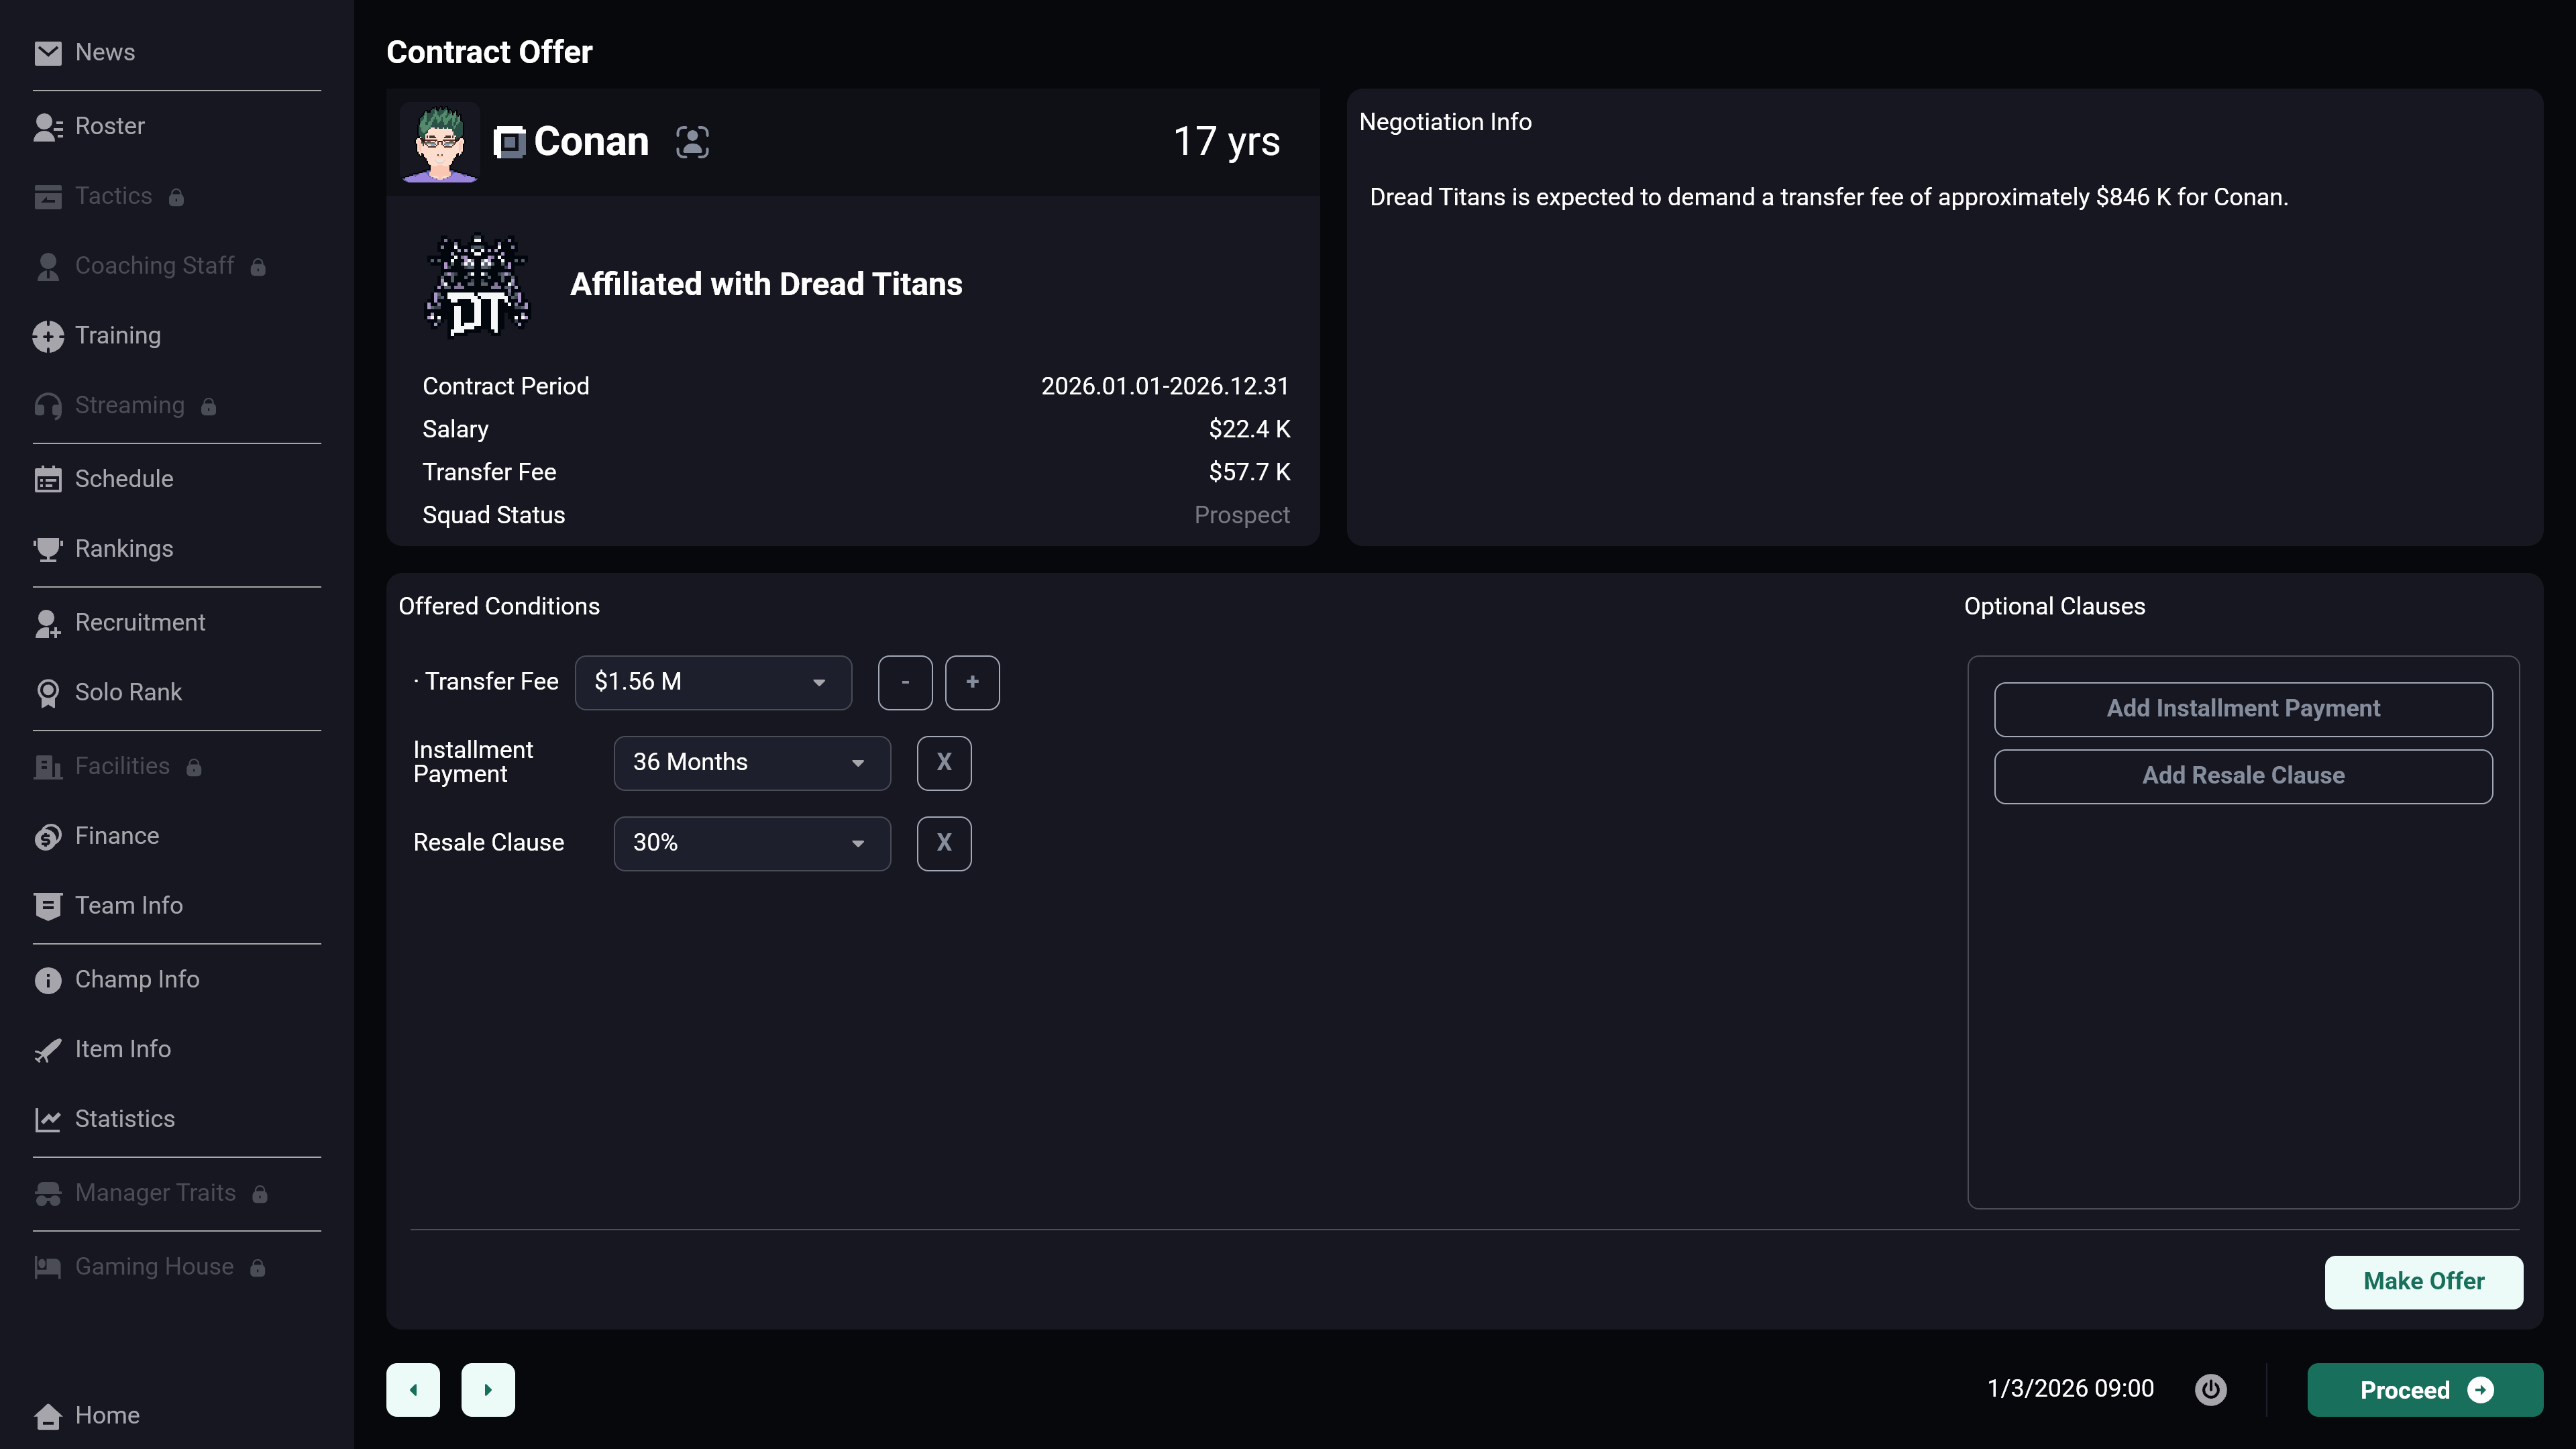Click the Proceed button
Screen dimensions: 2576x1449
tap(2424, 1390)
